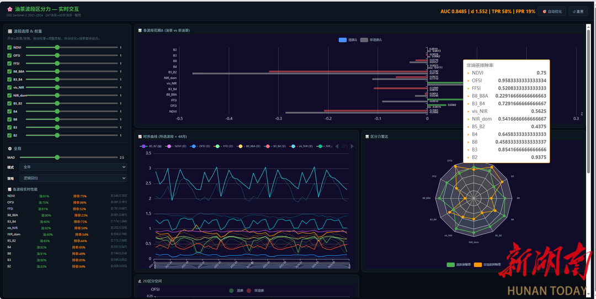Go to previous legend page arrow
Image resolution: width=596 pixels, height=299 pixels.
click(x=337, y=146)
